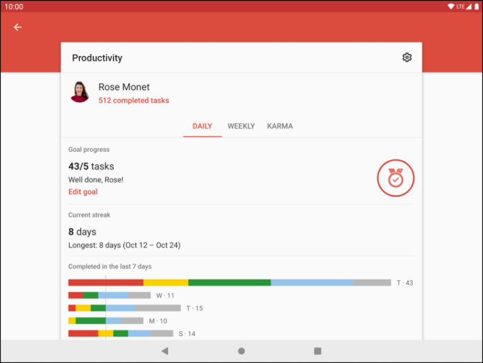Screen dimensions: 483x363
Task: Click the 43/5 tasks text
Action: click(91, 166)
